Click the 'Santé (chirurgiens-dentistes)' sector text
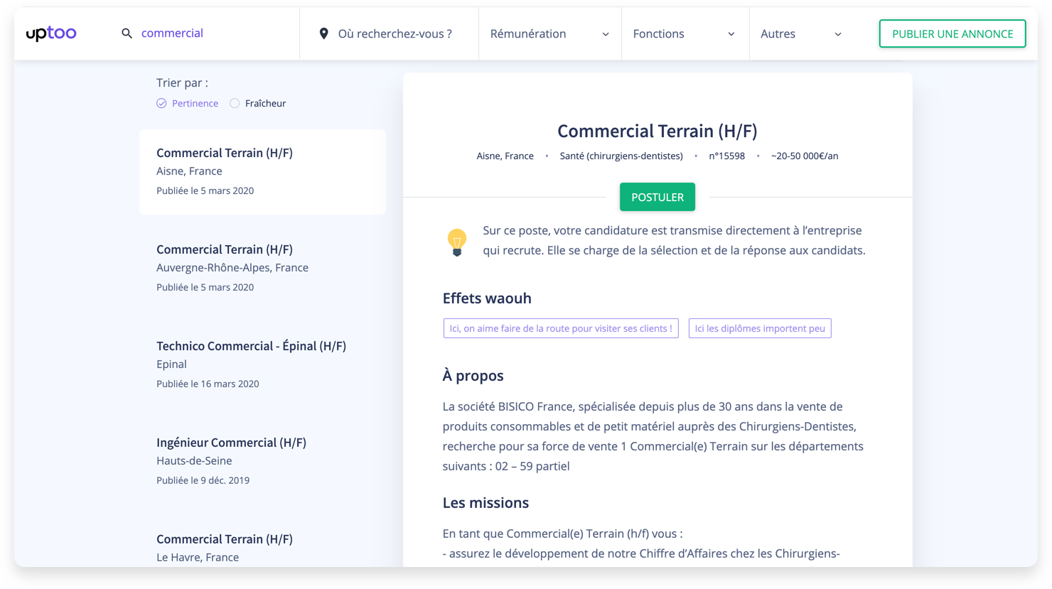 coord(621,156)
